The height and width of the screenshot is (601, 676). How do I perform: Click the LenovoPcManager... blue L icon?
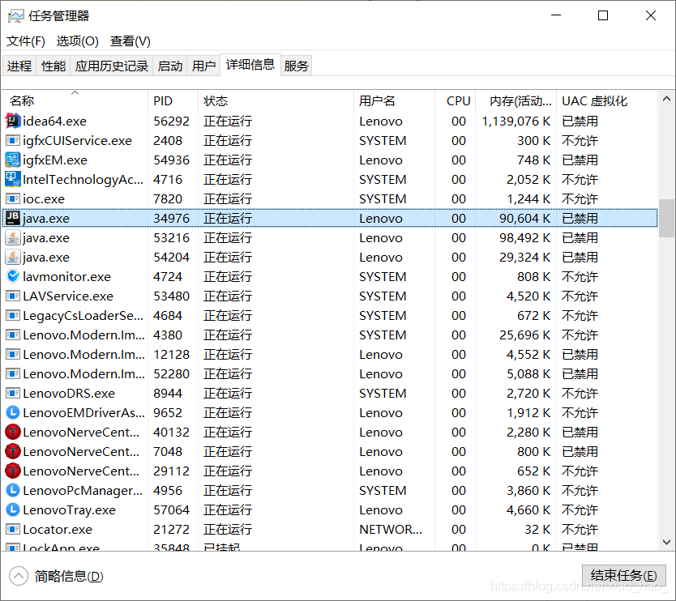[13, 490]
